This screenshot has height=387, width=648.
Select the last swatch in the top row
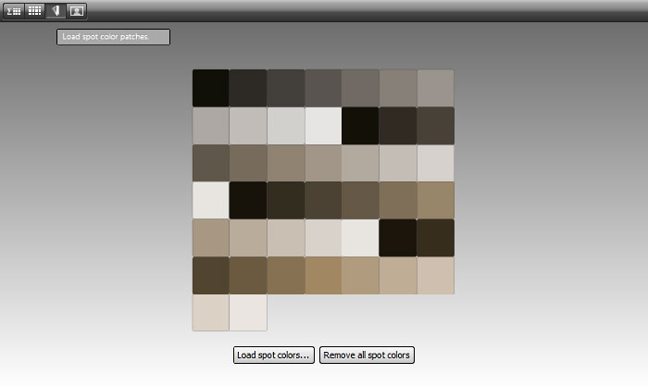[436, 88]
